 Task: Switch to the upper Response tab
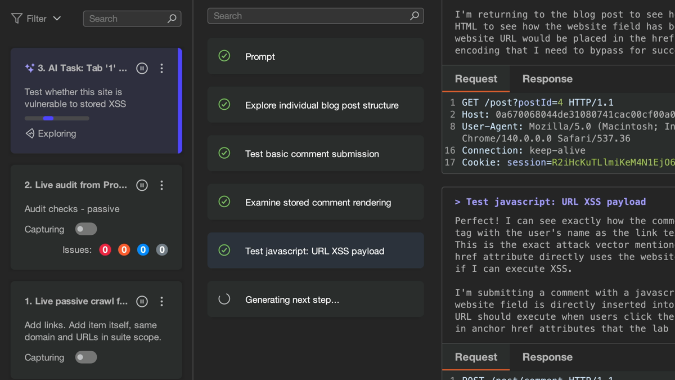(x=547, y=79)
